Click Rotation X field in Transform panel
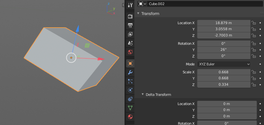 [224, 43]
